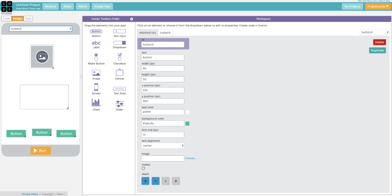Click the Code Studio logo
This screenshot has width=392, height=196.
pyautogui.click(x=7, y=8)
